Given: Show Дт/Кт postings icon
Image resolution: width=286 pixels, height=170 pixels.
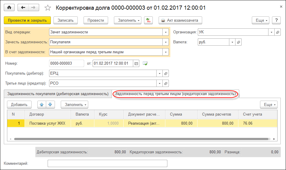Looking at the screenshot, I should click(x=149, y=20).
